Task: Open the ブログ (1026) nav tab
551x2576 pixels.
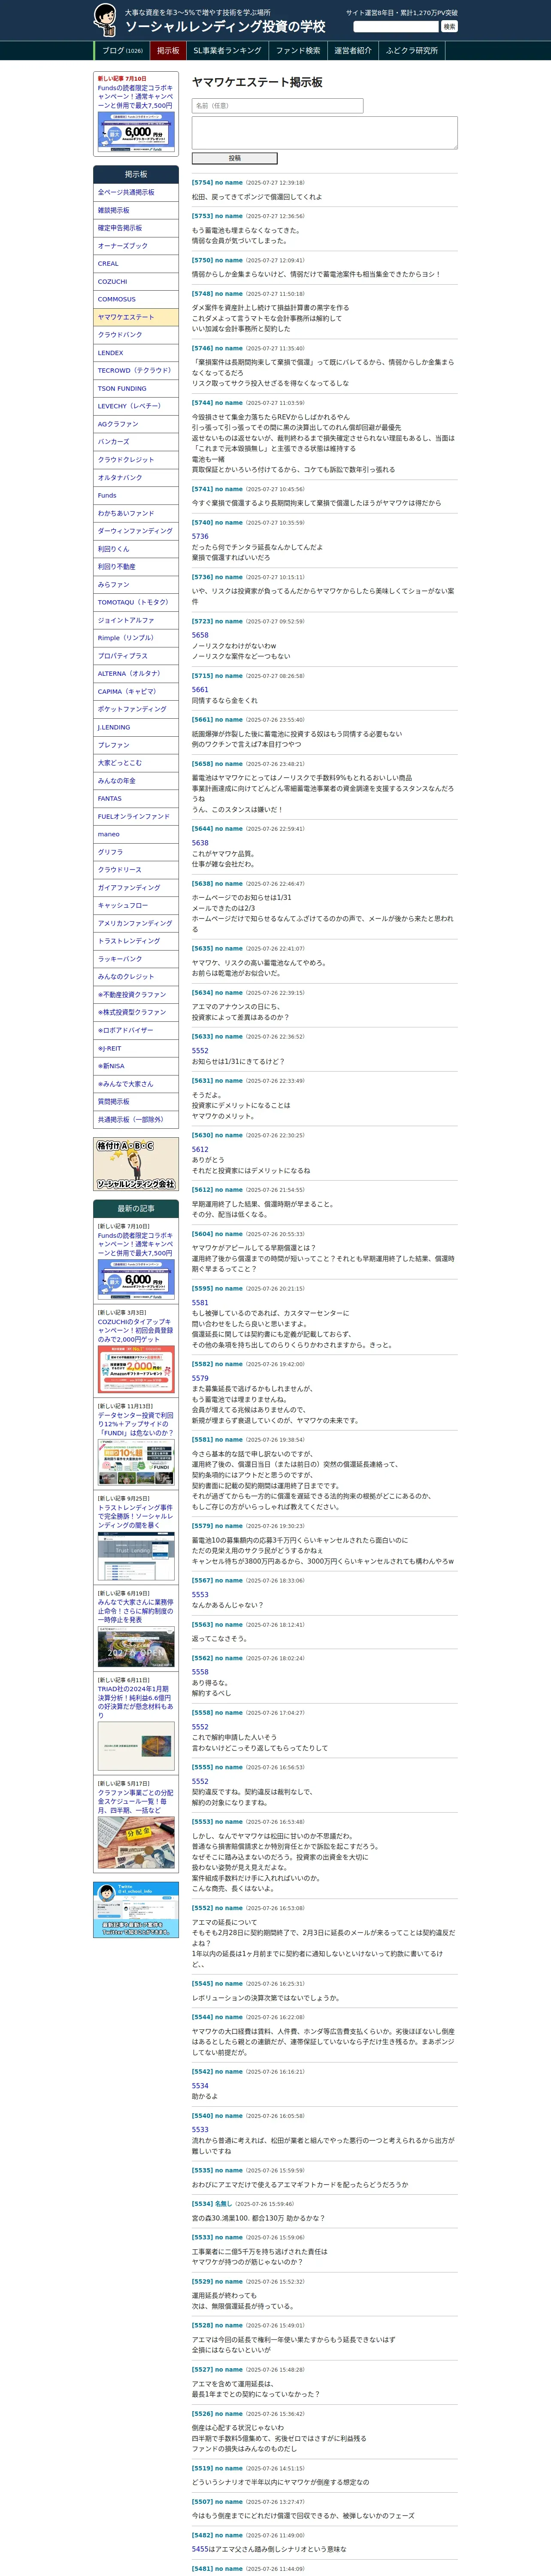Action: click(x=122, y=51)
